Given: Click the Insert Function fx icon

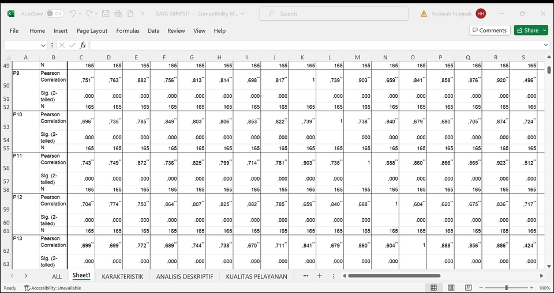Looking at the screenshot, I should coord(83,45).
